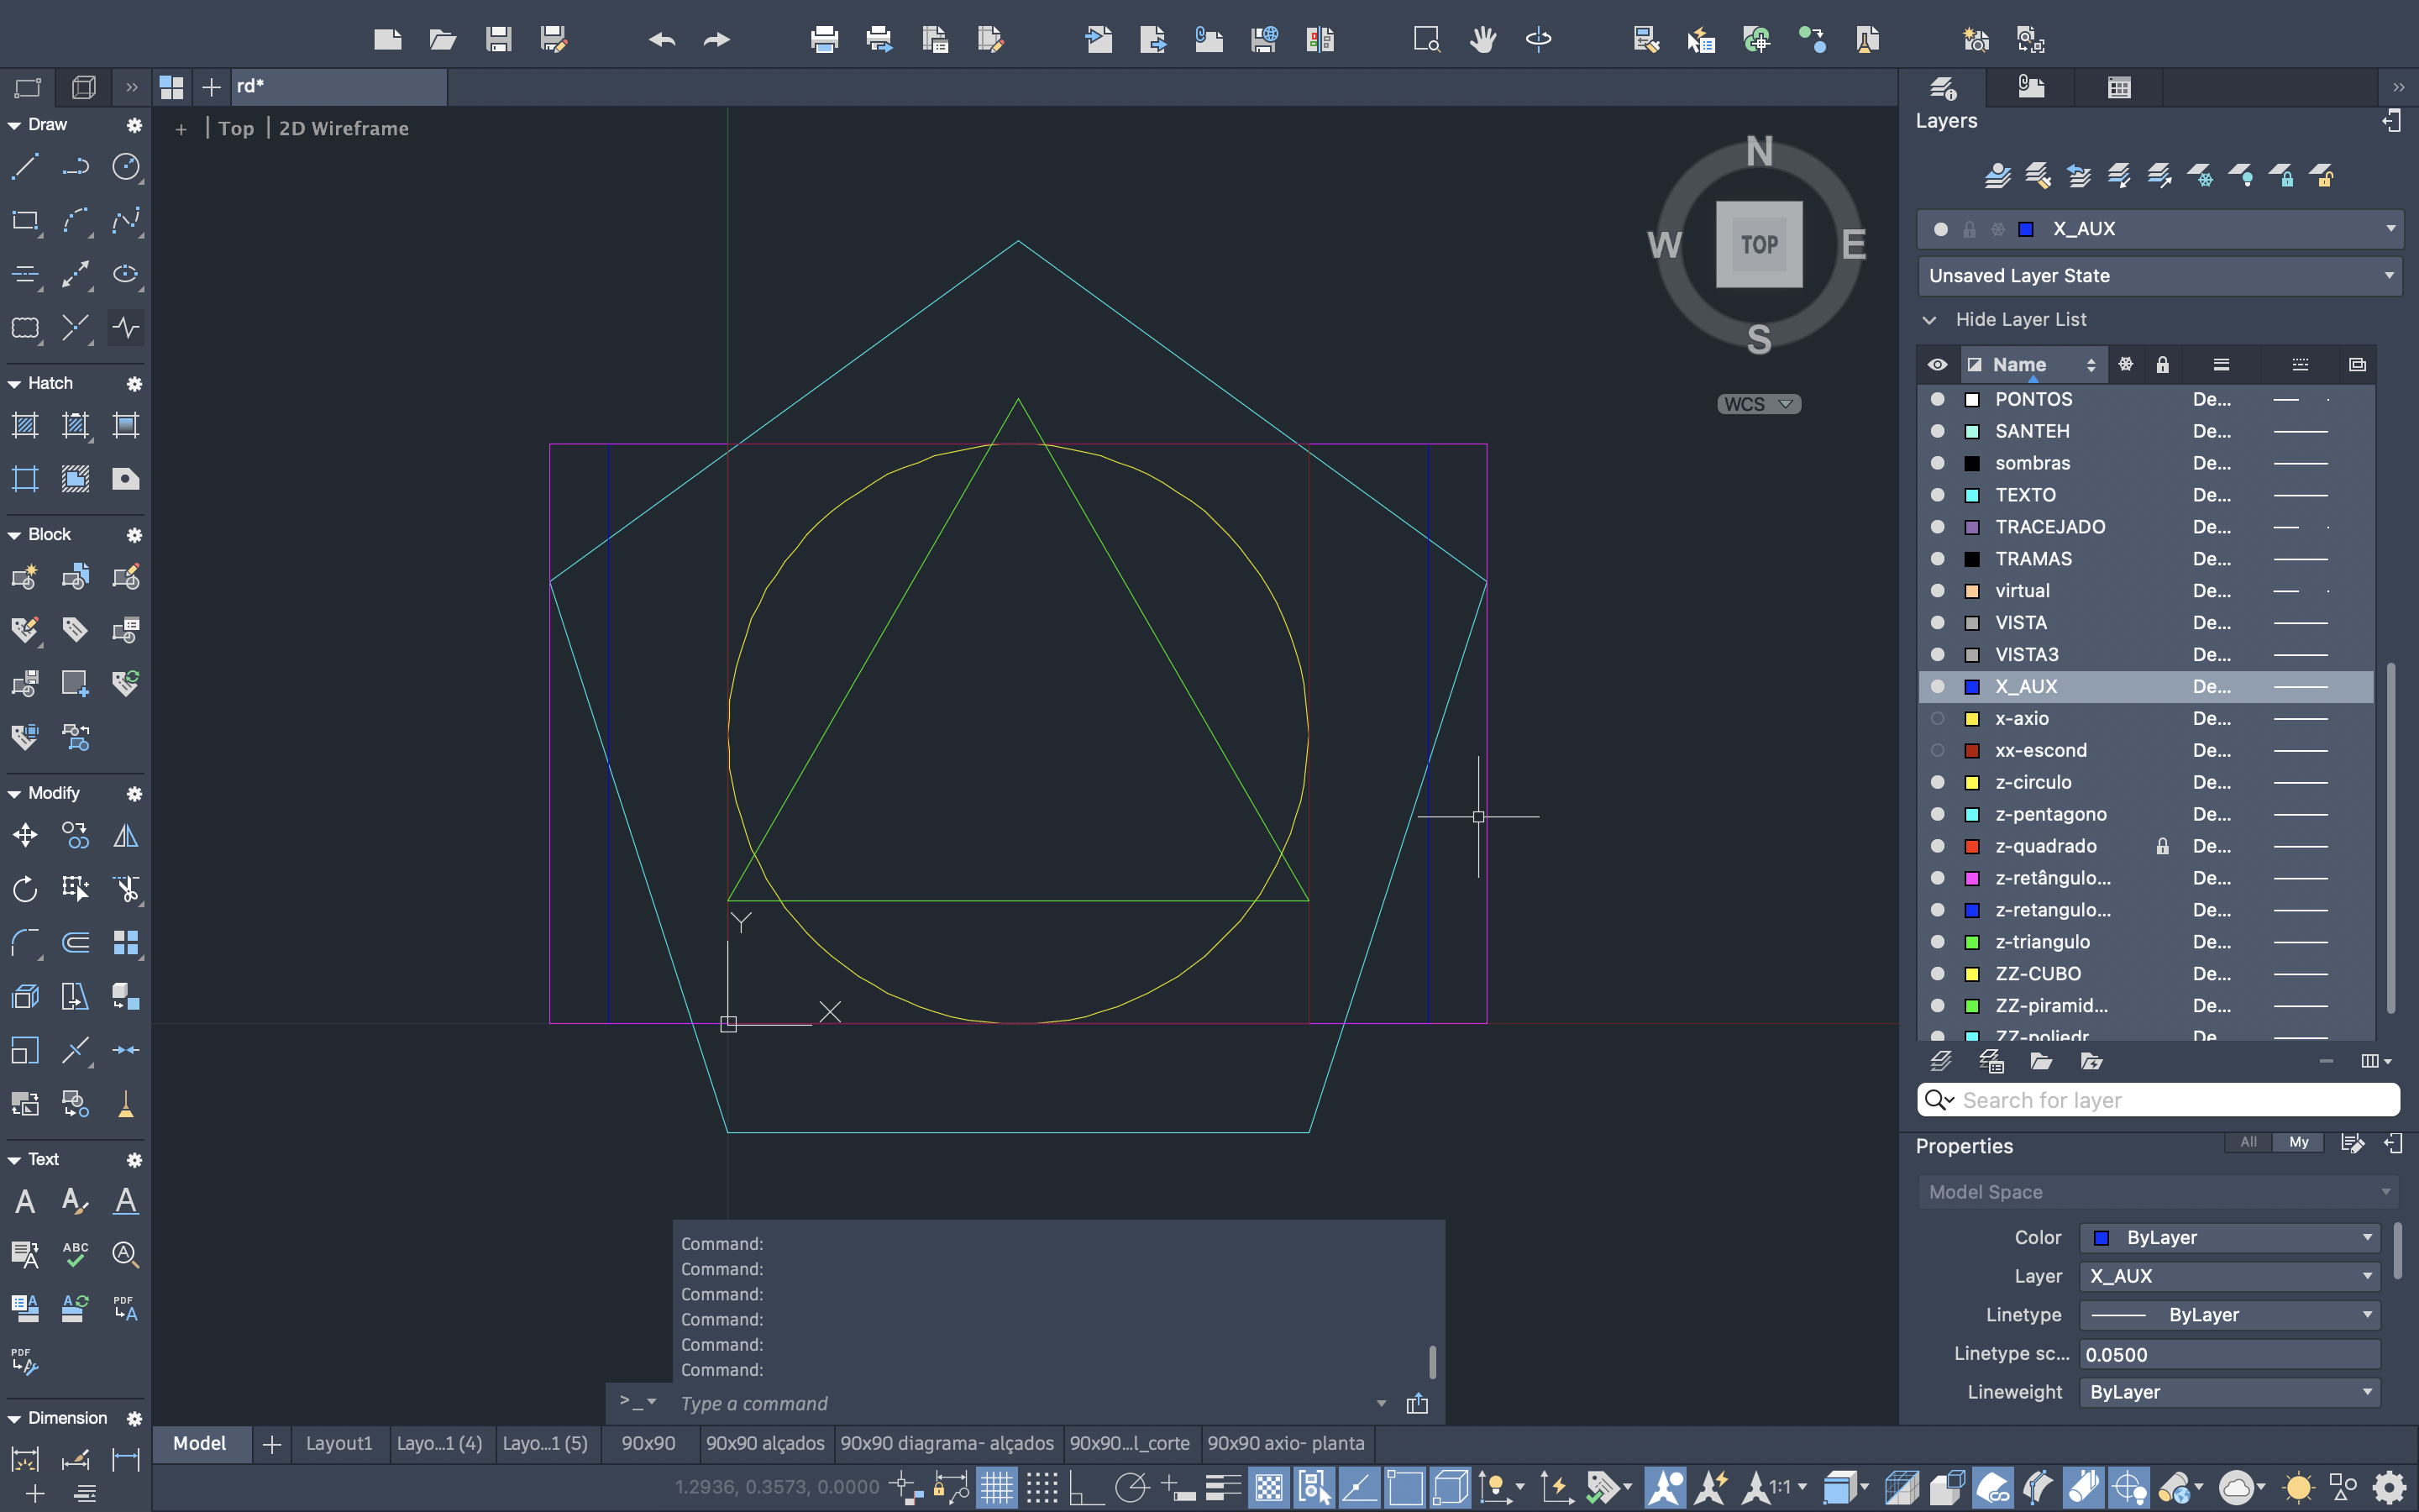This screenshot has height=1512, width=2419.
Task: Click the Pan hand icon in toolbar
Action: [1482, 39]
